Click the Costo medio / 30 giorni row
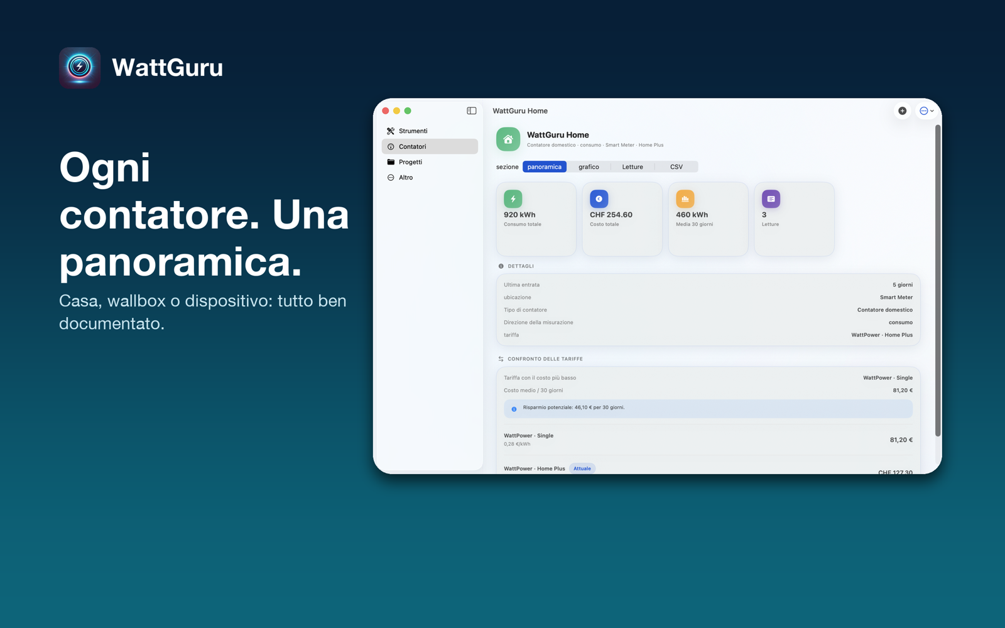Viewport: 1005px width, 628px height. pos(708,391)
